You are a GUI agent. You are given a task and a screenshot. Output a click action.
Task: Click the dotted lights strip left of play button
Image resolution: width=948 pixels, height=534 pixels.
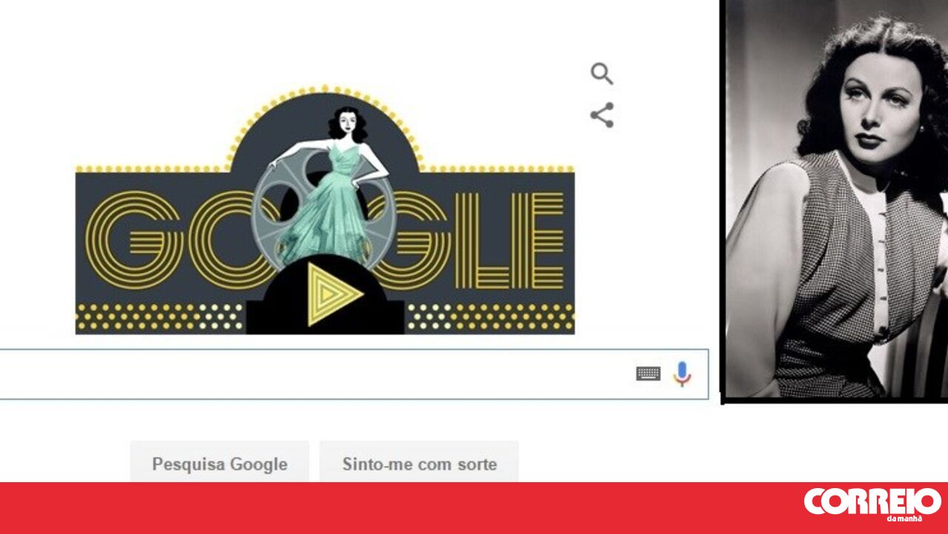pos(160,317)
